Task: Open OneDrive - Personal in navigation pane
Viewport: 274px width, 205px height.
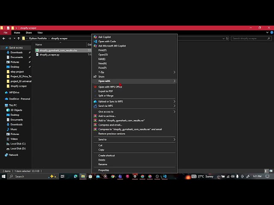Action: (19, 99)
